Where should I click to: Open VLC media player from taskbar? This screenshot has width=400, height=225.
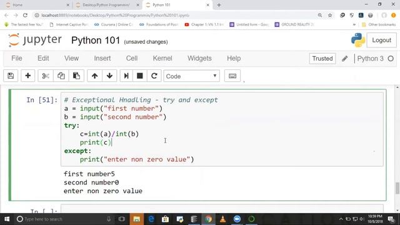[222, 219]
